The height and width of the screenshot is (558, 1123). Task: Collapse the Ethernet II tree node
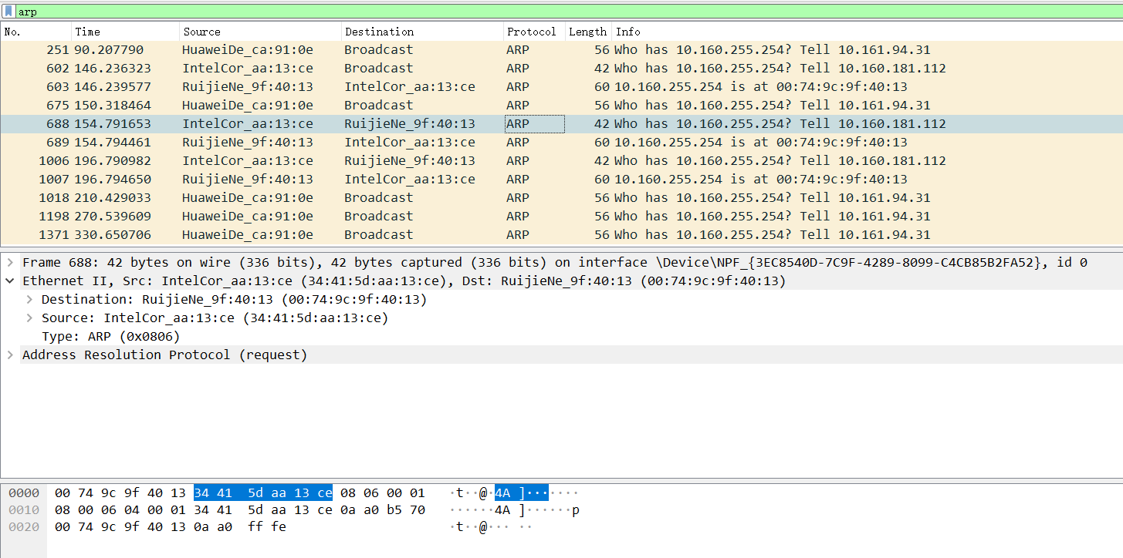point(10,281)
